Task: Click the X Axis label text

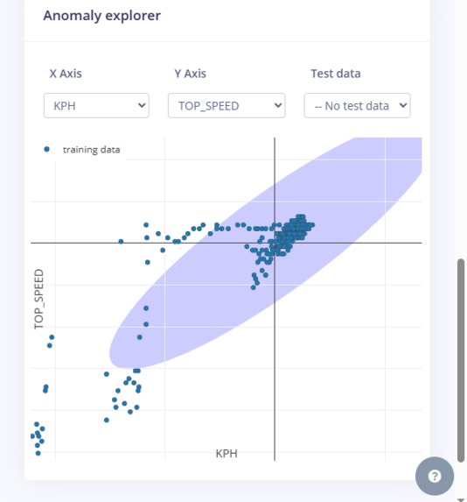Action: point(66,74)
